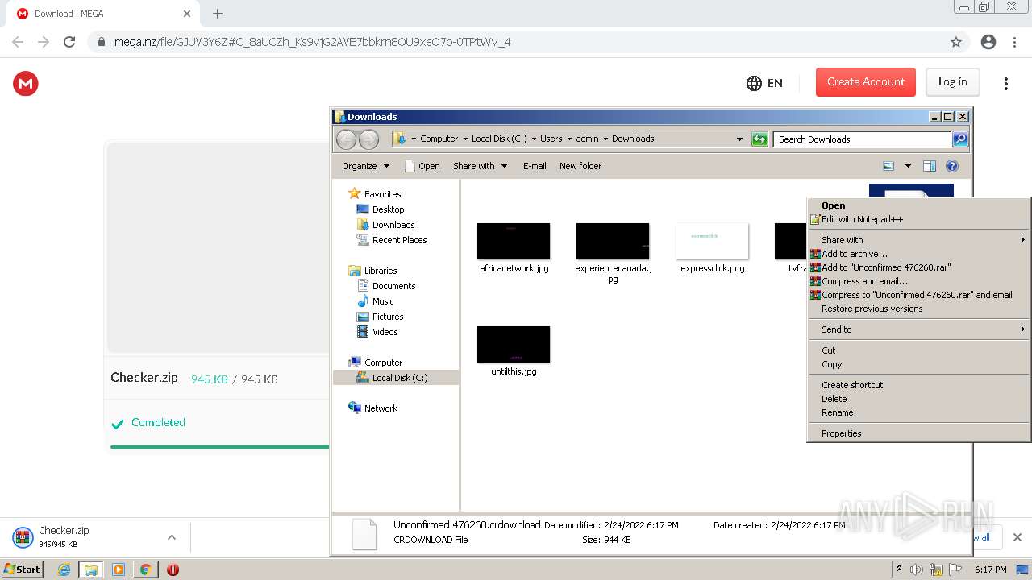Viewport: 1032px width, 580px height.
Task: Select Network in navigation pane
Action: click(372, 408)
